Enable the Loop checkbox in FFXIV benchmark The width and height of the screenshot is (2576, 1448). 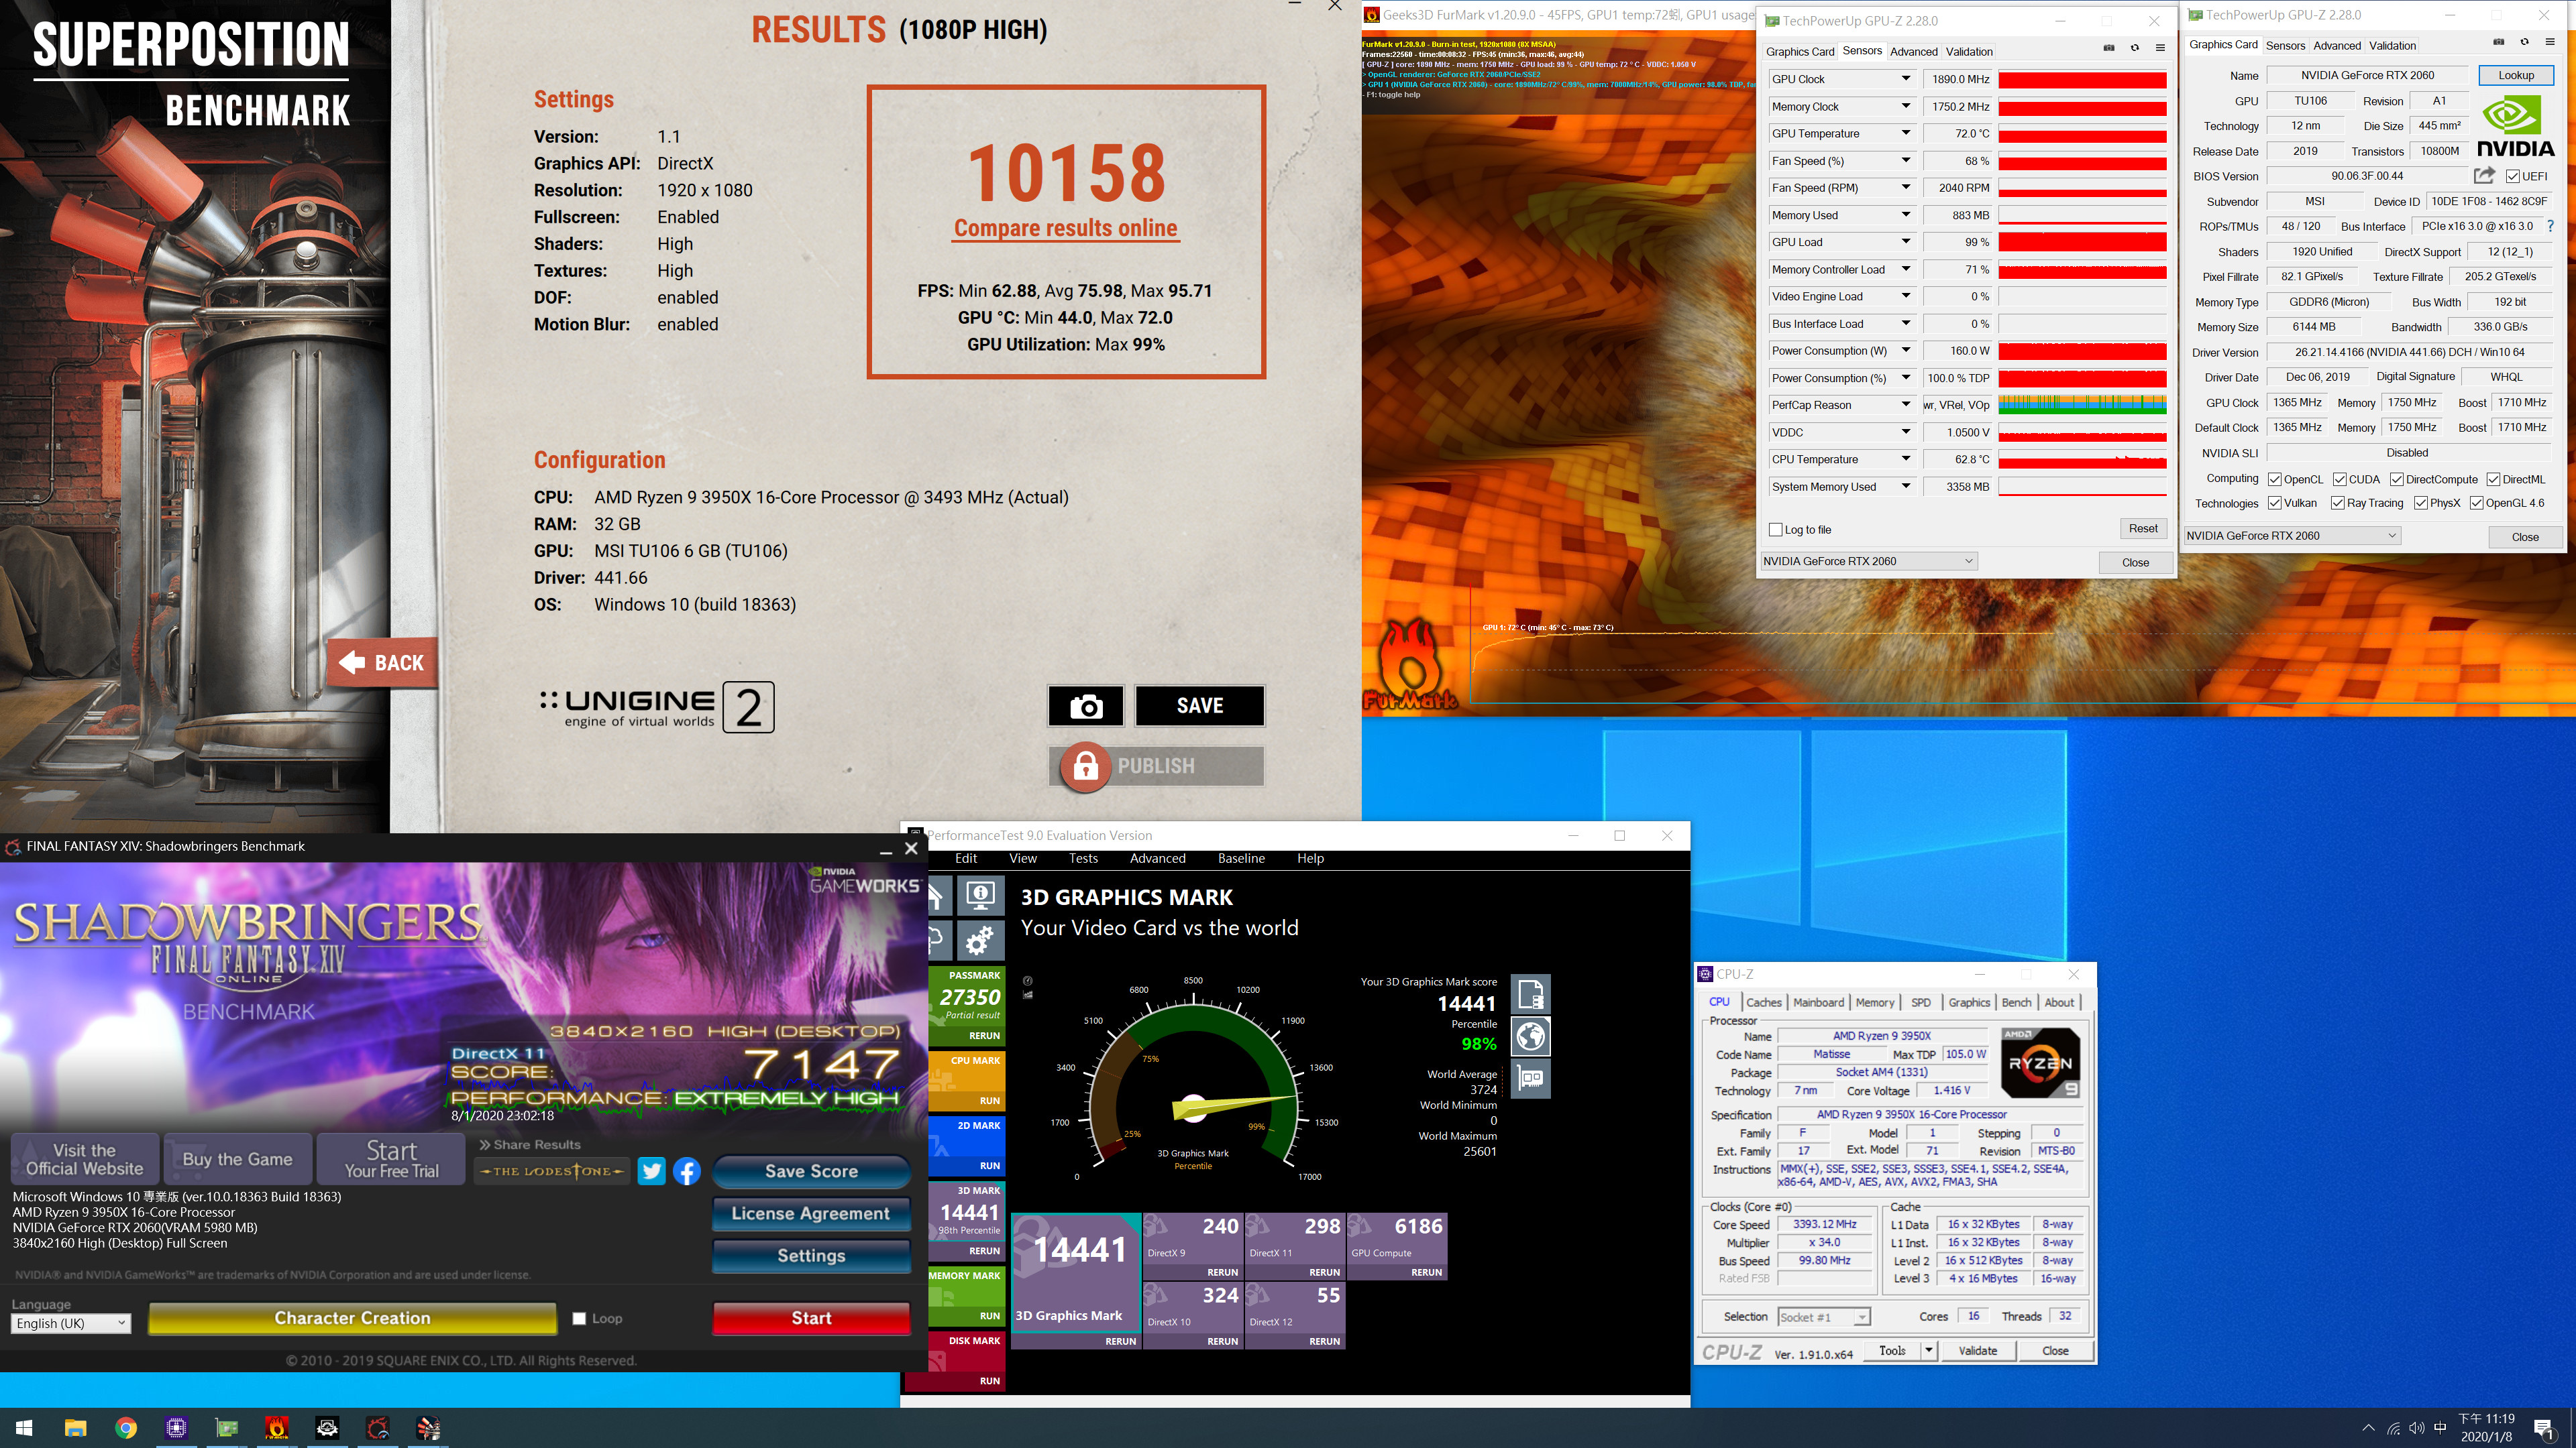pos(579,1319)
